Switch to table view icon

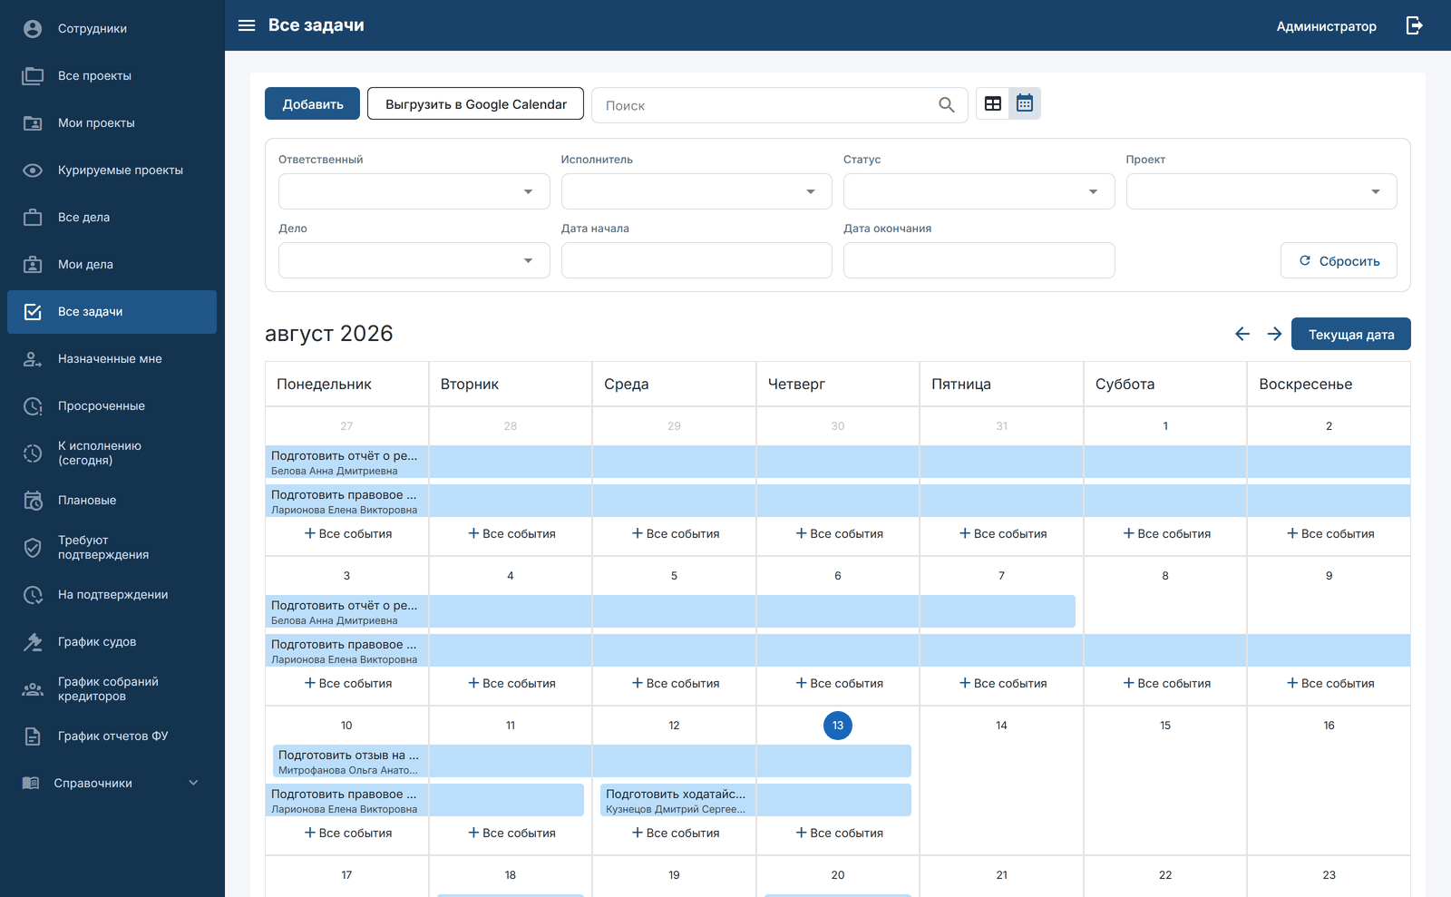click(x=993, y=103)
